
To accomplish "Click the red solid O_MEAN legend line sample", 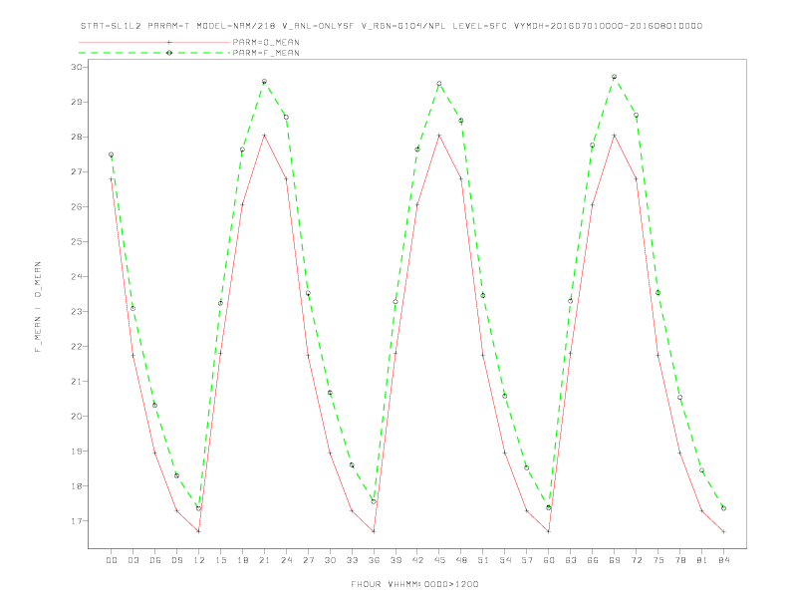I will coord(154,42).
